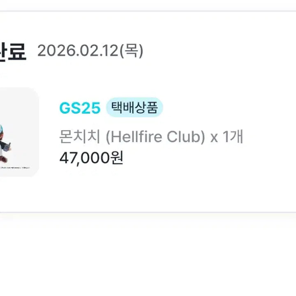The width and height of the screenshot is (296, 296).
Task: Tap the copyright caption under the product image
Action: (16, 168)
